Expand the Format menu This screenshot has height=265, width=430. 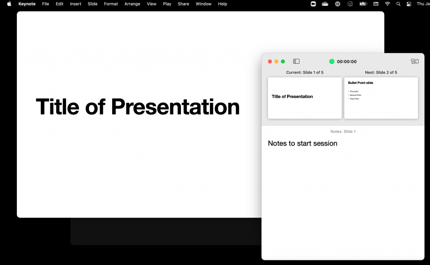[111, 4]
